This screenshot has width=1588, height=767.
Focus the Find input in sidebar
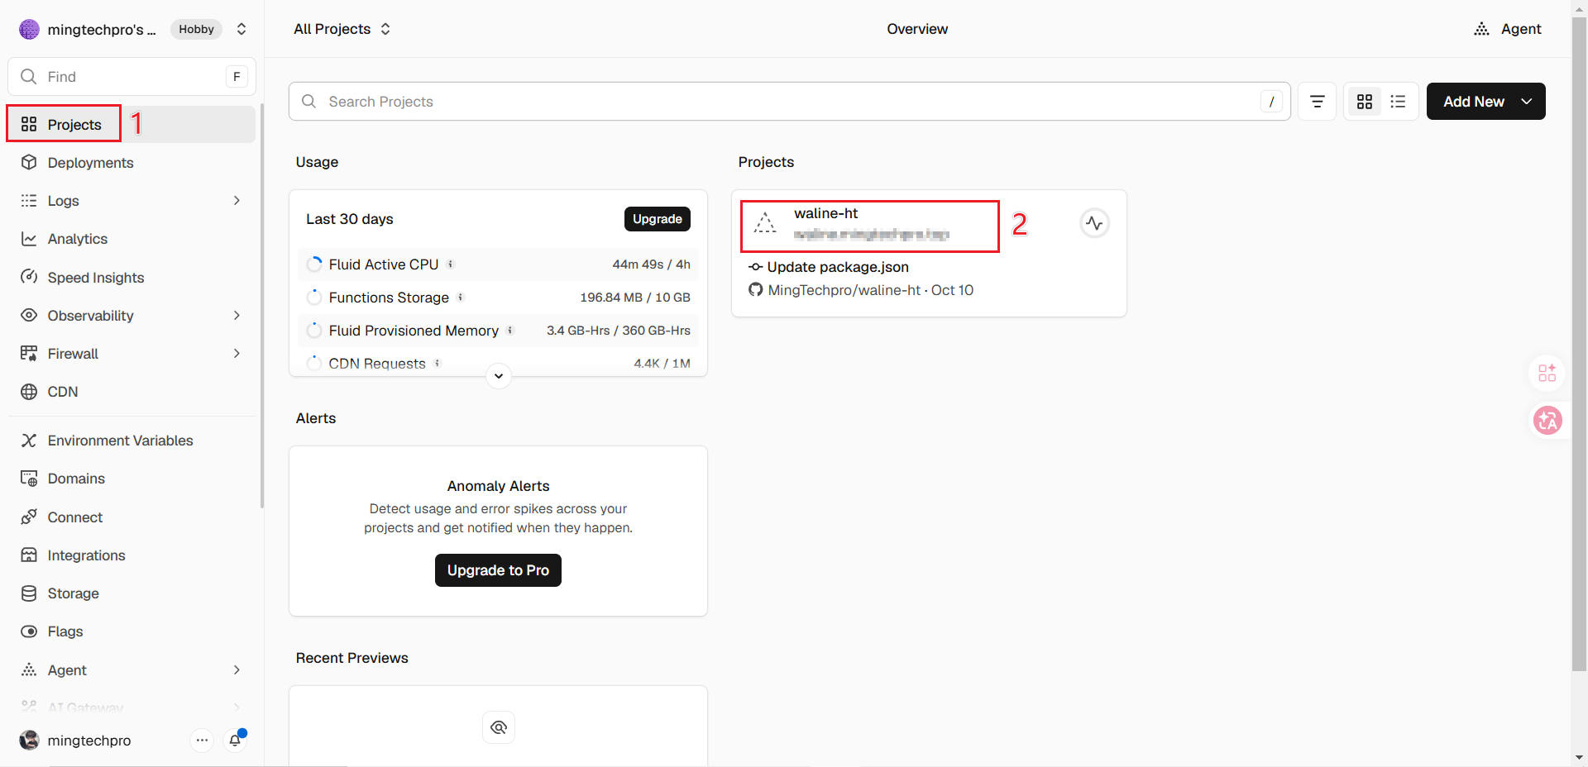[x=132, y=77]
